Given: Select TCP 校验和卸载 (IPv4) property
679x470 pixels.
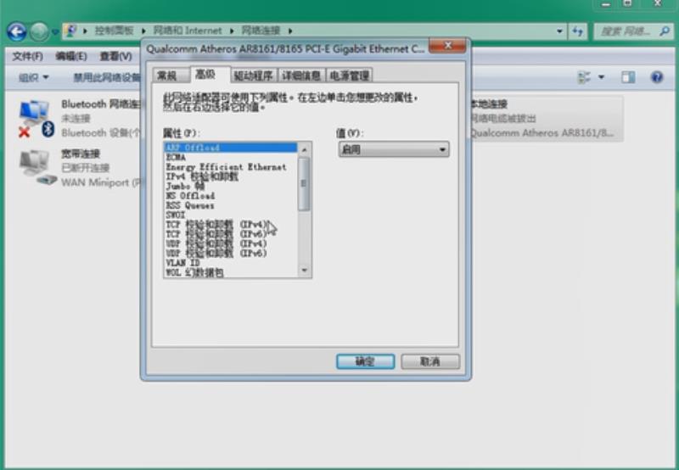Looking at the screenshot, I should (x=231, y=225).
